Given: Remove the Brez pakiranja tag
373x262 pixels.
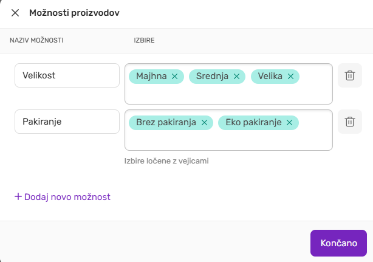Looking at the screenshot, I should [x=204, y=123].
